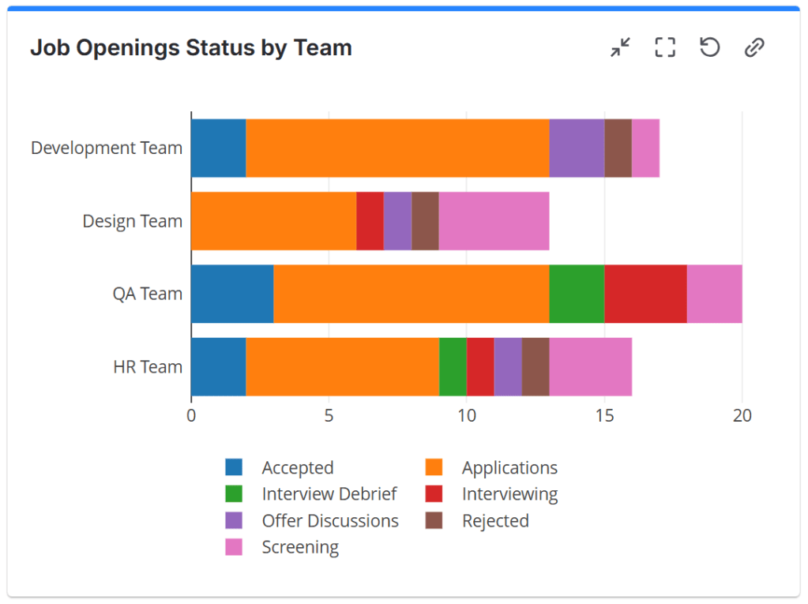Click the Design Team axis label
The width and height of the screenshot is (808, 604).
click(132, 221)
